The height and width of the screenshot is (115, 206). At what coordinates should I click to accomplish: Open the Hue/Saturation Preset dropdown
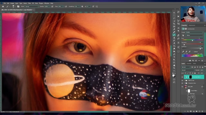coord(194,32)
